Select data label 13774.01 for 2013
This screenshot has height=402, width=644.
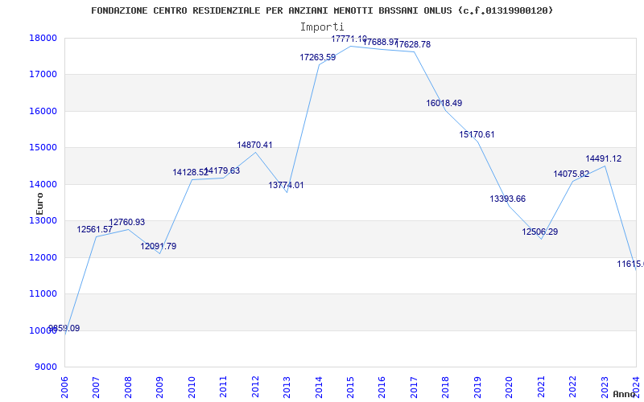pyautogui.click(x=287, y=186)
